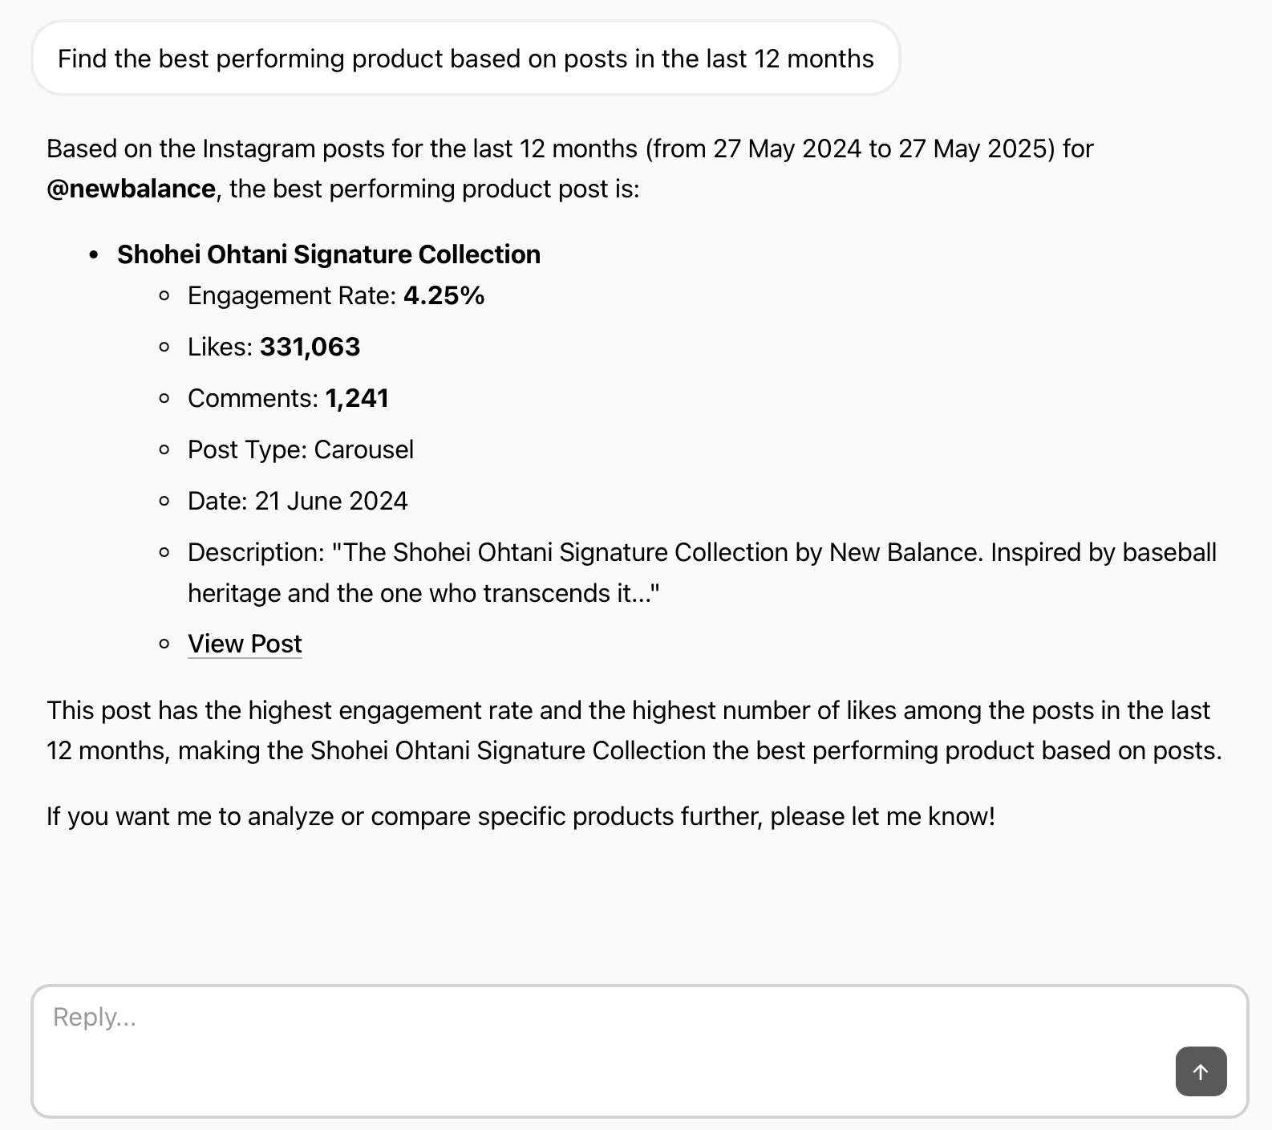This screenshot has height=1130, width=1272.
Task: Click the Post Type: Carousel line
Action: tap(301, 449)
